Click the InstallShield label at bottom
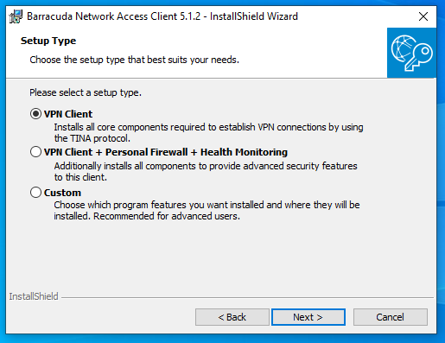The image size is (445, 343). point(34,296)
